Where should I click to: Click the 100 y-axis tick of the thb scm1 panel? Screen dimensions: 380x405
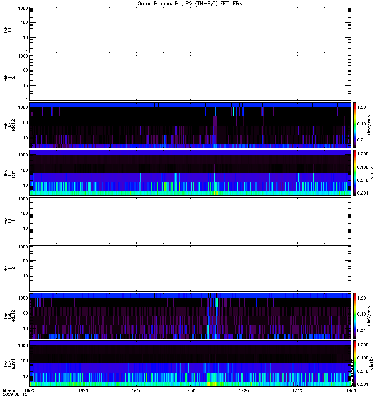24,170
